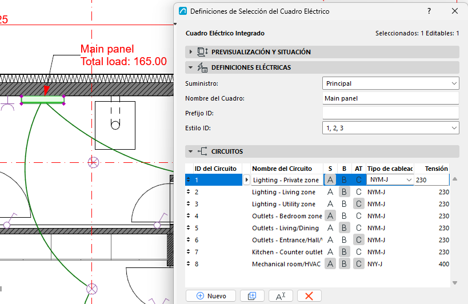Image resolution: width=468 pixels, height=304 pixels.
Task: Toggle phase C for Outlets - Entrance/Hall
Action: (359, 240)
